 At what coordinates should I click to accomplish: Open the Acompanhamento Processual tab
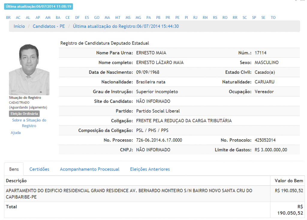point(90,169)
